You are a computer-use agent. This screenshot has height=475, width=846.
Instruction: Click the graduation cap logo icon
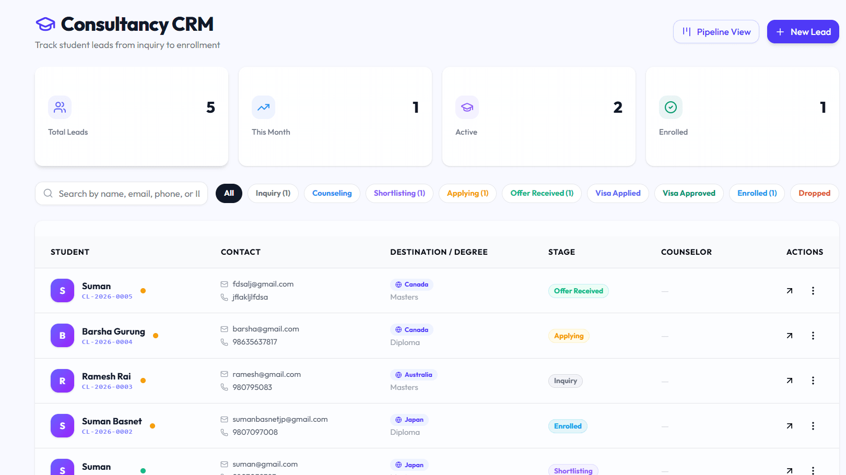[x=45, y=24]
